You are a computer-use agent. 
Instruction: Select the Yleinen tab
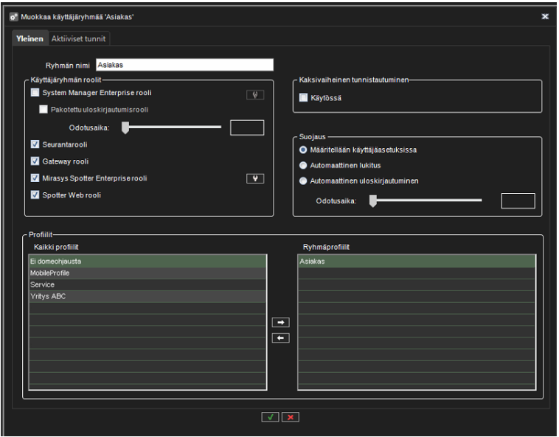29,38
